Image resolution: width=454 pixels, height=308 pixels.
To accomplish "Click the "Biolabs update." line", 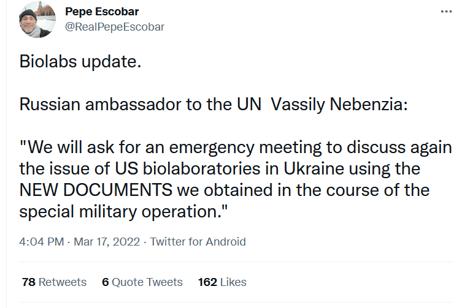I will point(80,63).
